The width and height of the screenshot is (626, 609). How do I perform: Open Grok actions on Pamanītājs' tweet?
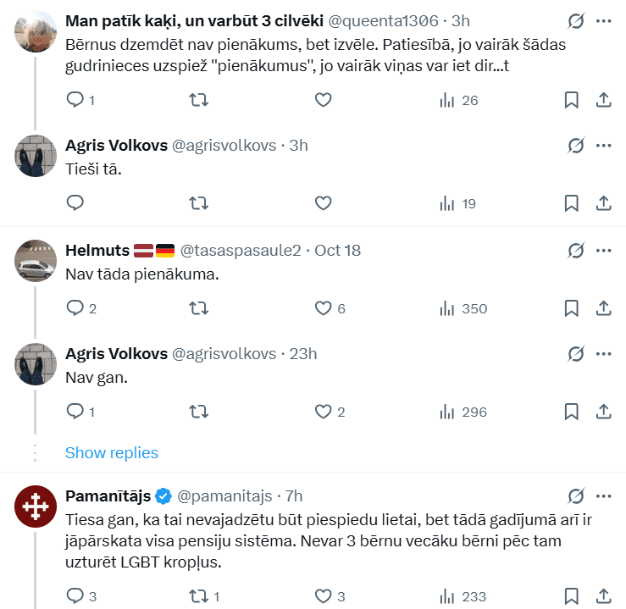tap(576, 496)
